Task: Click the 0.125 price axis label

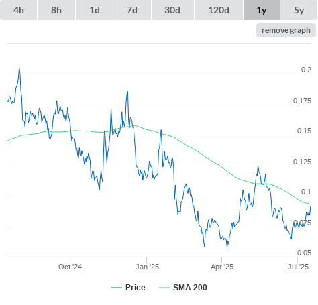Action: pos(302,162)
